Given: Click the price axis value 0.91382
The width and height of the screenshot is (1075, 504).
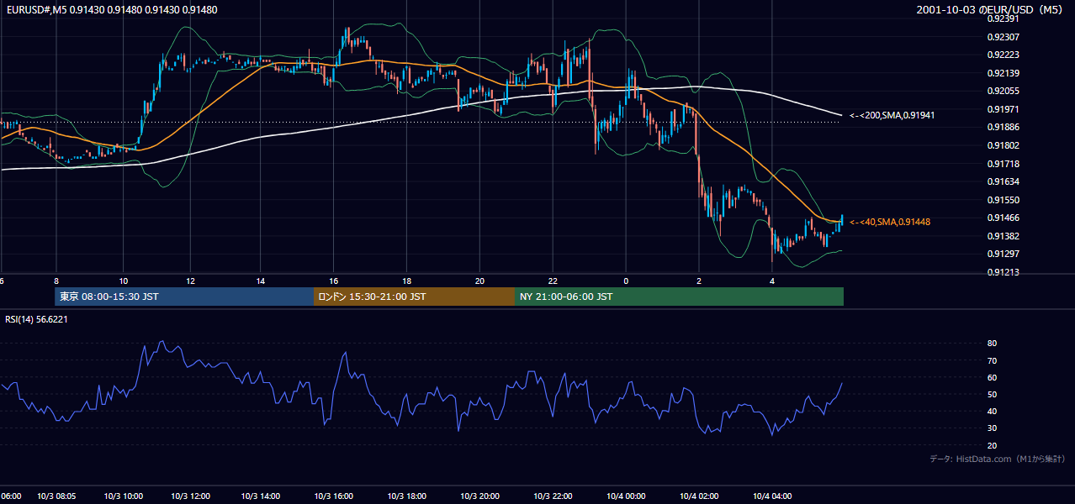Looking at the screenshot, I should coord(1004,236).
